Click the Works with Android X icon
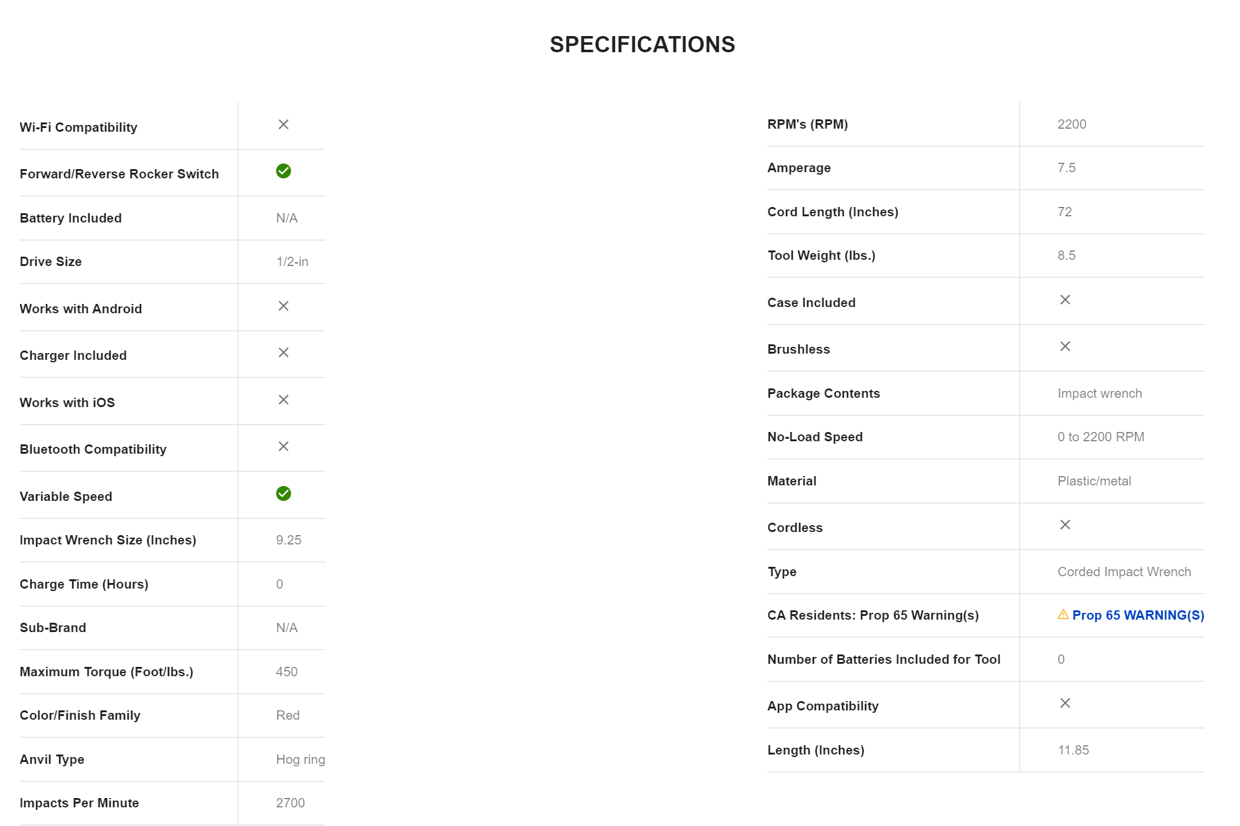1240x826 pixels. (283, 306)
